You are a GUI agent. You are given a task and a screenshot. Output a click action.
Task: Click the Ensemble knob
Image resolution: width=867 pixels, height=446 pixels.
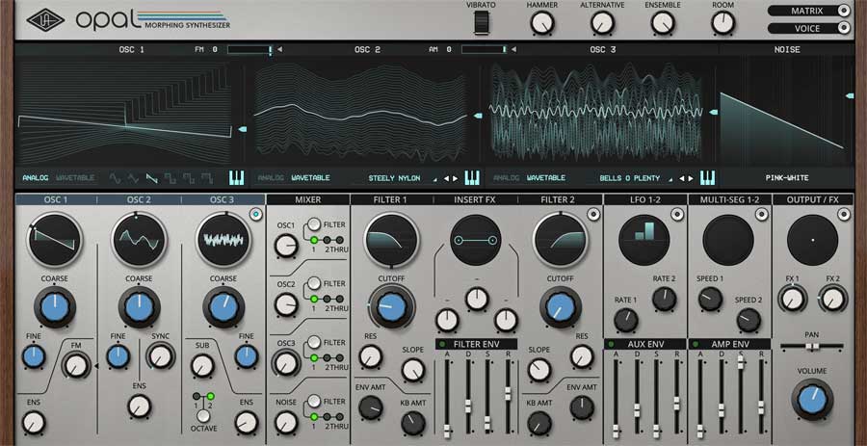663,23
